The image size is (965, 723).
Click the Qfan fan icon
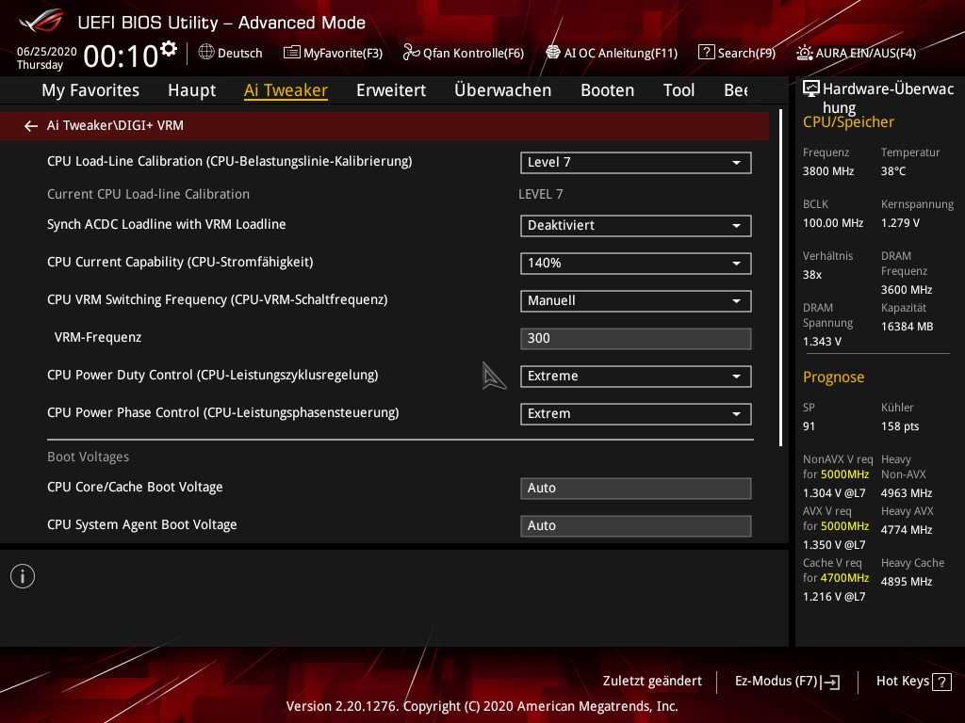pyautogui.click(x=411, y=53)
